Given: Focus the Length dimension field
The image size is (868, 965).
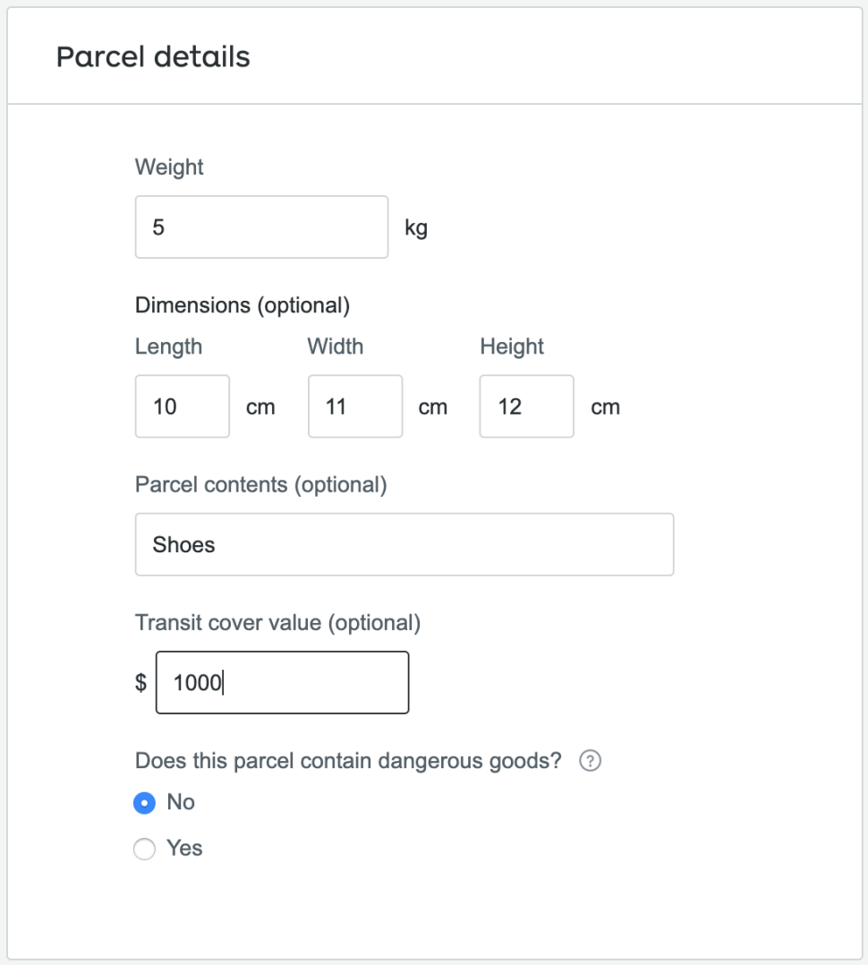Looking at the screenshot, I should click(x=182, y=406).
